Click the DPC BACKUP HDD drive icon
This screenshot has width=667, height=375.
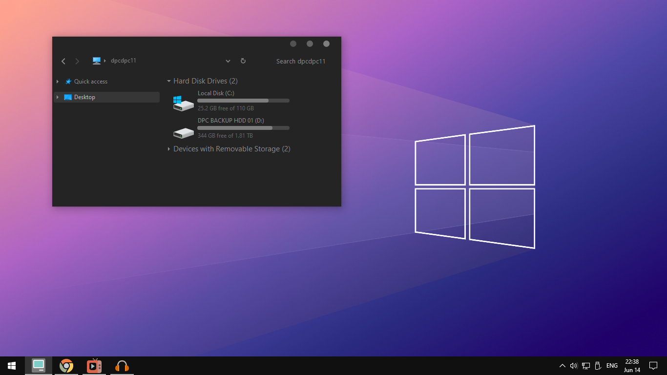tap(183, 132)
